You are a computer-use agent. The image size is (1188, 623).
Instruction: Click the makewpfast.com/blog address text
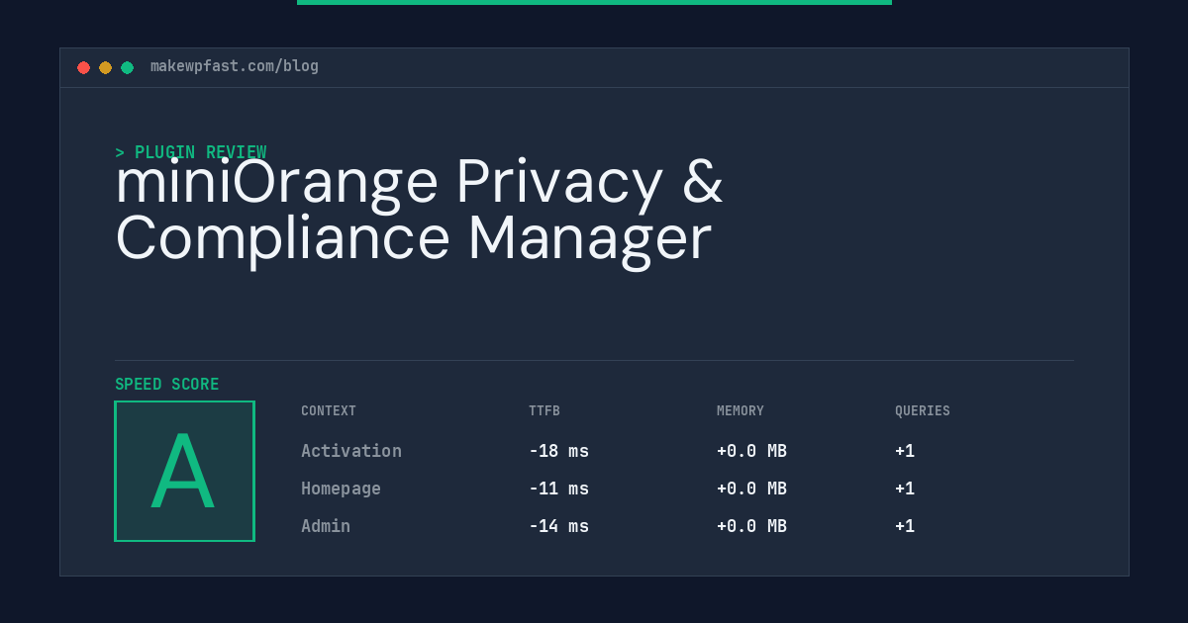pos(235,66)
